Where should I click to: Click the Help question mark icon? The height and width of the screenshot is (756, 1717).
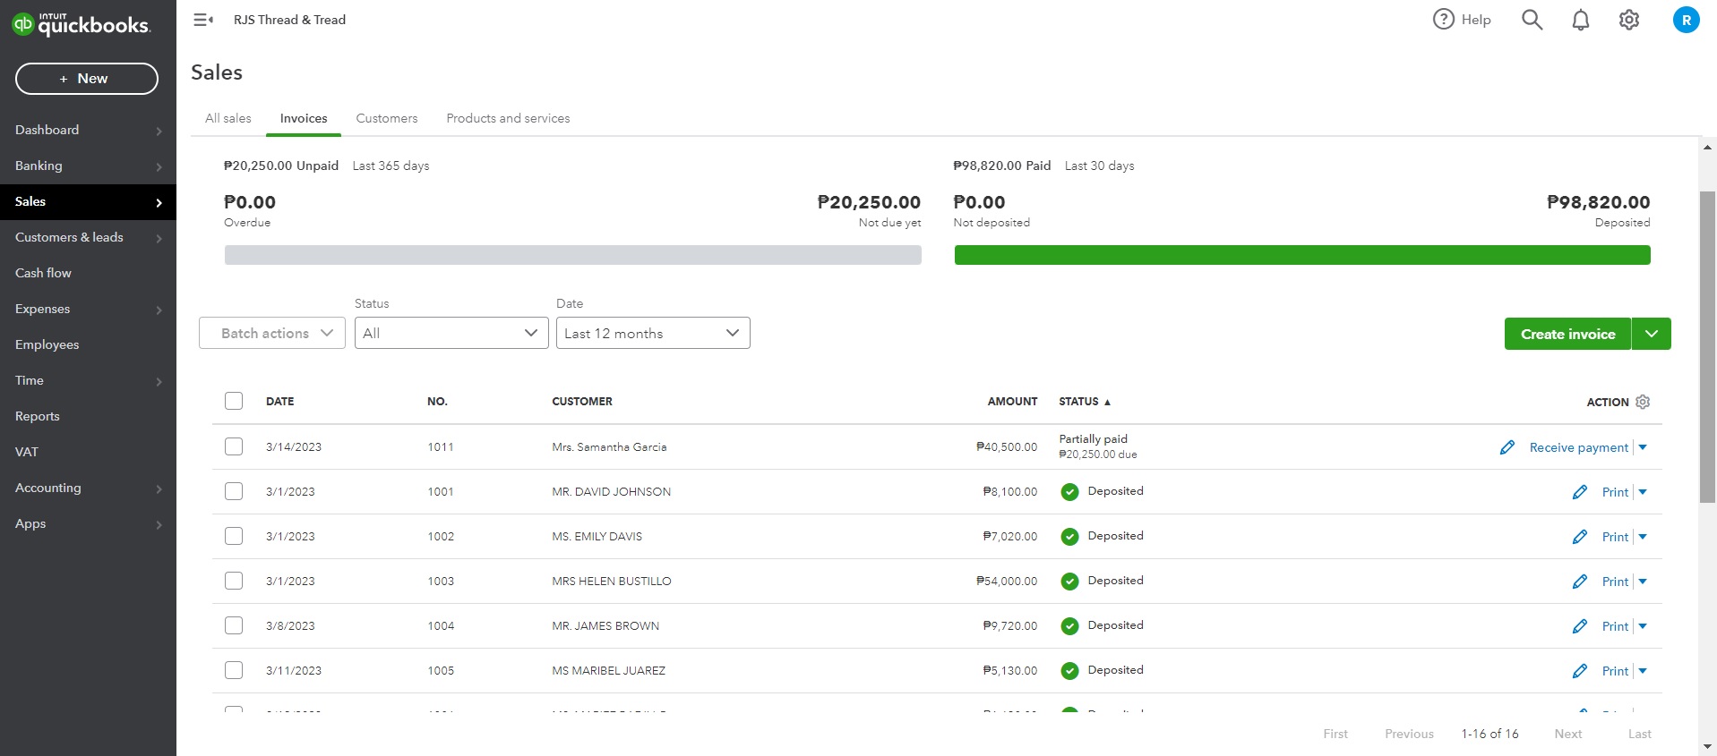[1444, 20]
